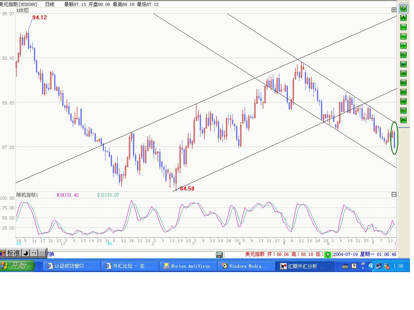Click the 汇眼外汇分析 taskbar button

(305, 266)
